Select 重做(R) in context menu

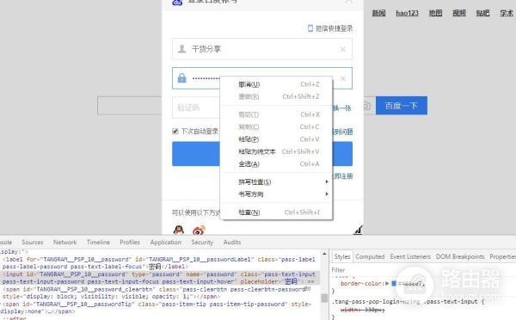[277, 96]
